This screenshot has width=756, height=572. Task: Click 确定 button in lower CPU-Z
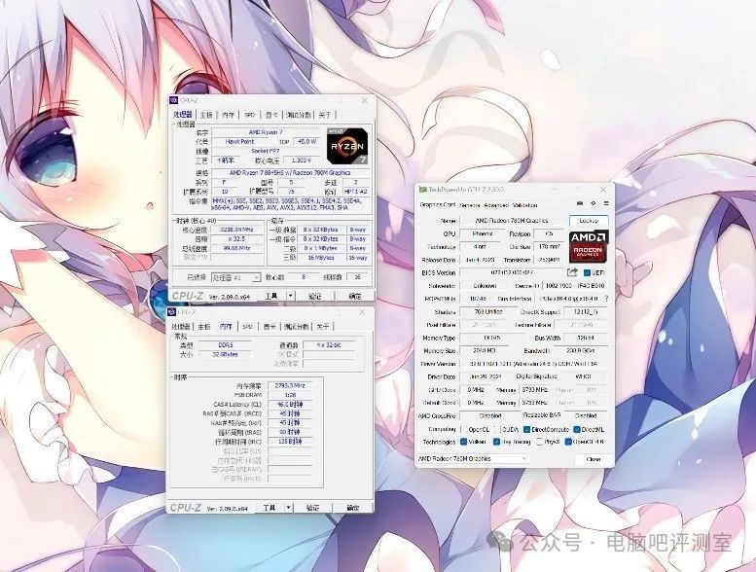pos(353,508)
